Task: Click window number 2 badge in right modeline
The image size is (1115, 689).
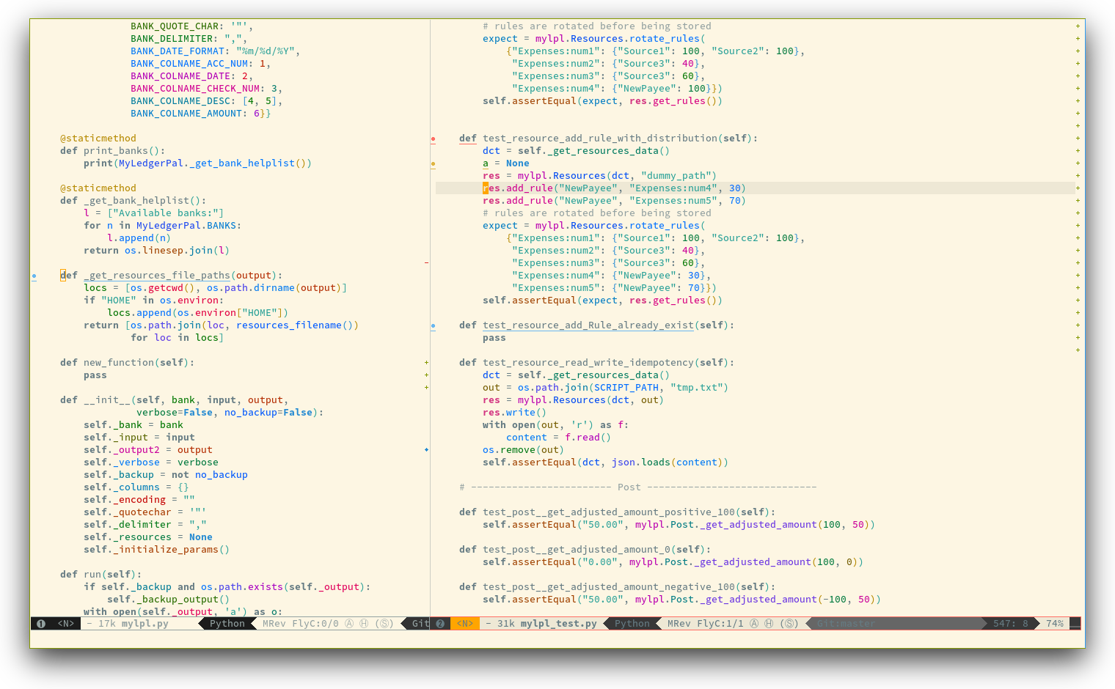Action: pos(440,624)
